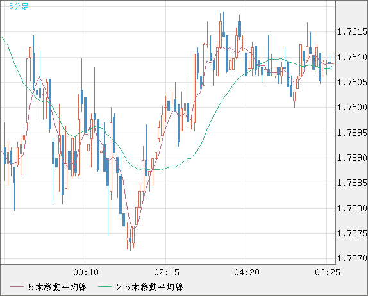
Task: Click the purple 5-period average legend line
Action: click(x=17, y=287)
